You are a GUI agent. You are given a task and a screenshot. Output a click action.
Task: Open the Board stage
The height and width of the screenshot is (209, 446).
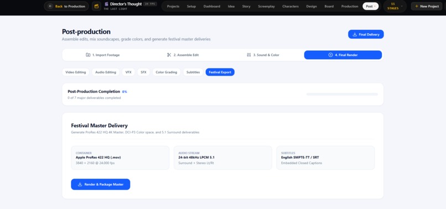[329, 6]
